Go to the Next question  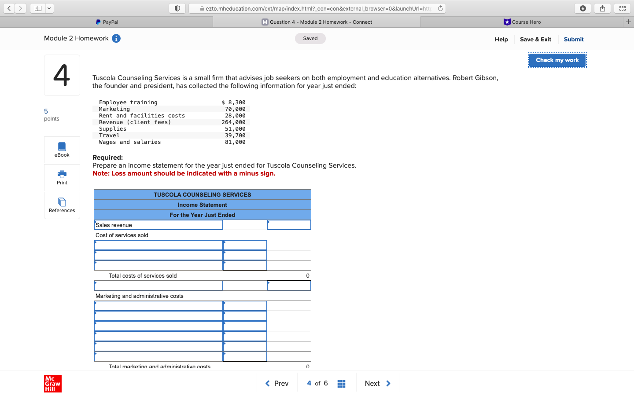378,383
